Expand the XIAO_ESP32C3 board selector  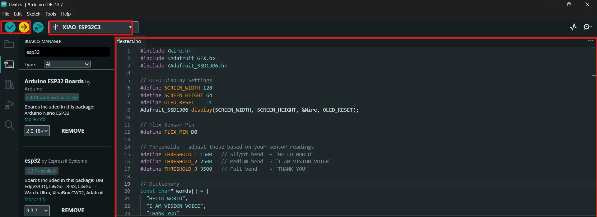click(x=93, y=27)
